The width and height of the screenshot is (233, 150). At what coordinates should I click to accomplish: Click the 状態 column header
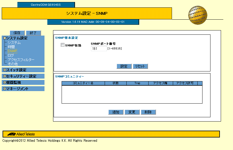click(116, 83)
